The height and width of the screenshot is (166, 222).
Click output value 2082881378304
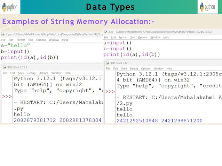(x=80, y=120)
